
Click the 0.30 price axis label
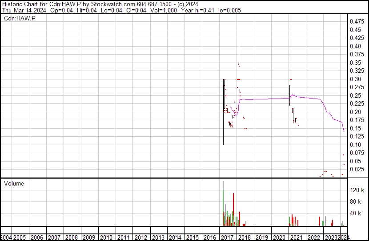tap(355, 79)
